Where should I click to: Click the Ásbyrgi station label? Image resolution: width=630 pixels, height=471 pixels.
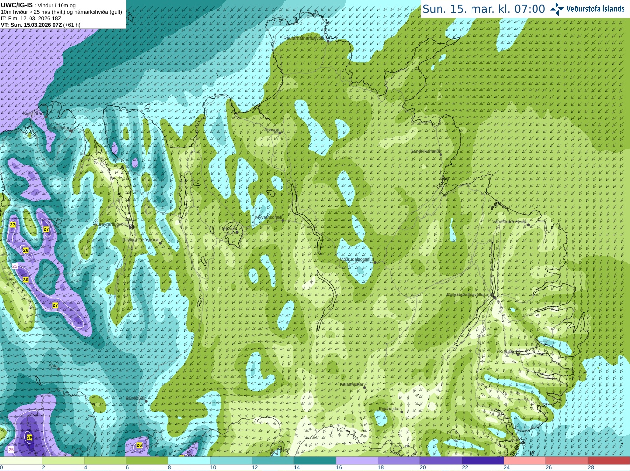tap(272, 130)
